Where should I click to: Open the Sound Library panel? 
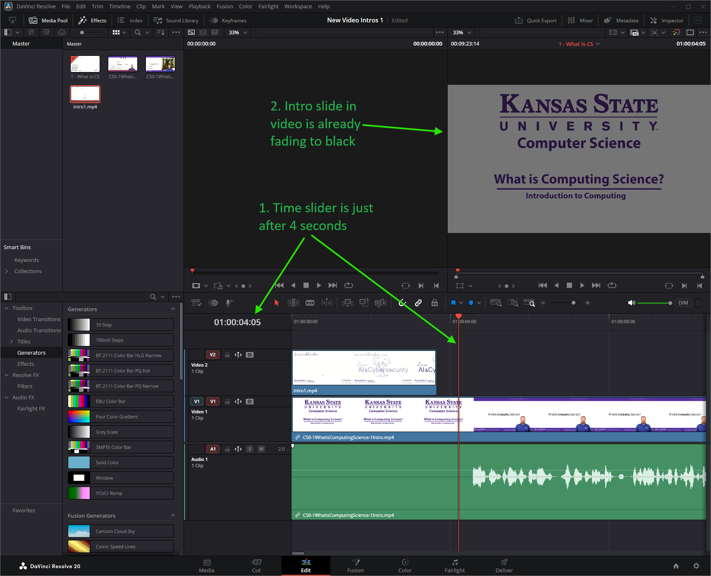tap(176, 20)
